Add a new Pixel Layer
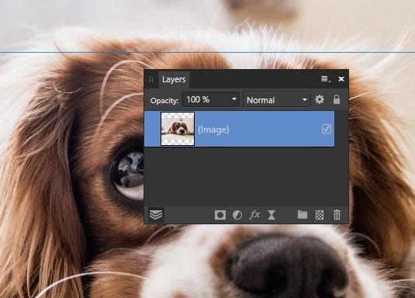Screen dimensions: 415x298 pos(320,215)
